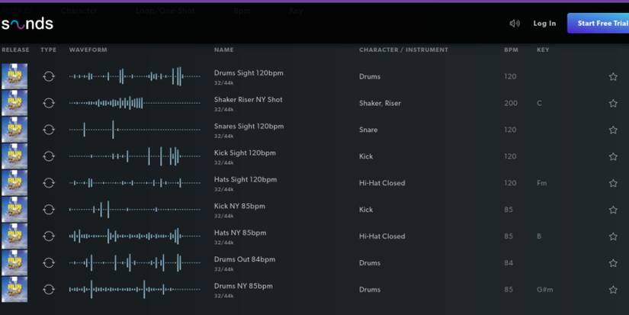
Task: Seek in Kick Sight 120bpm waveform
Action: coord(134,156)
